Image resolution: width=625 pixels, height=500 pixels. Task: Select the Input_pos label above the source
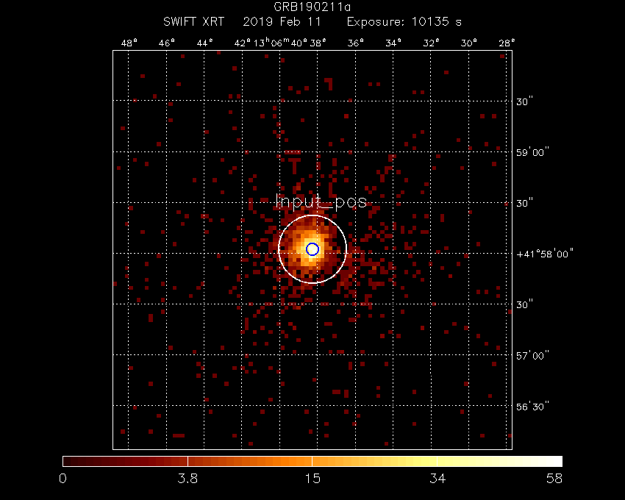click(321, 201)
